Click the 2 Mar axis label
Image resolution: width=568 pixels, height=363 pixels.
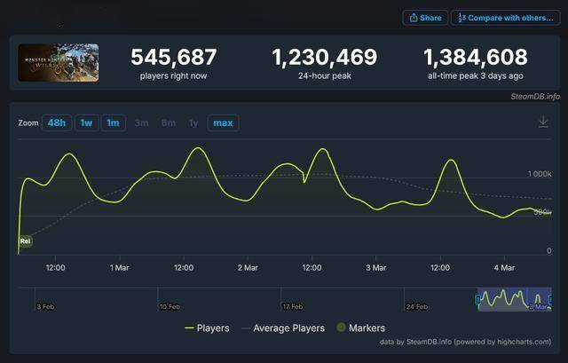248,268
